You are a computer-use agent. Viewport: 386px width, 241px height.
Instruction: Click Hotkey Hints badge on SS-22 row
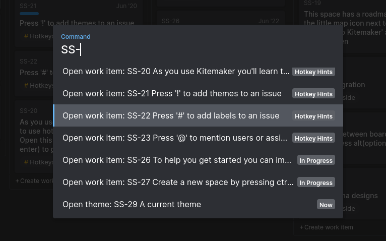click(x=313, y=116)
